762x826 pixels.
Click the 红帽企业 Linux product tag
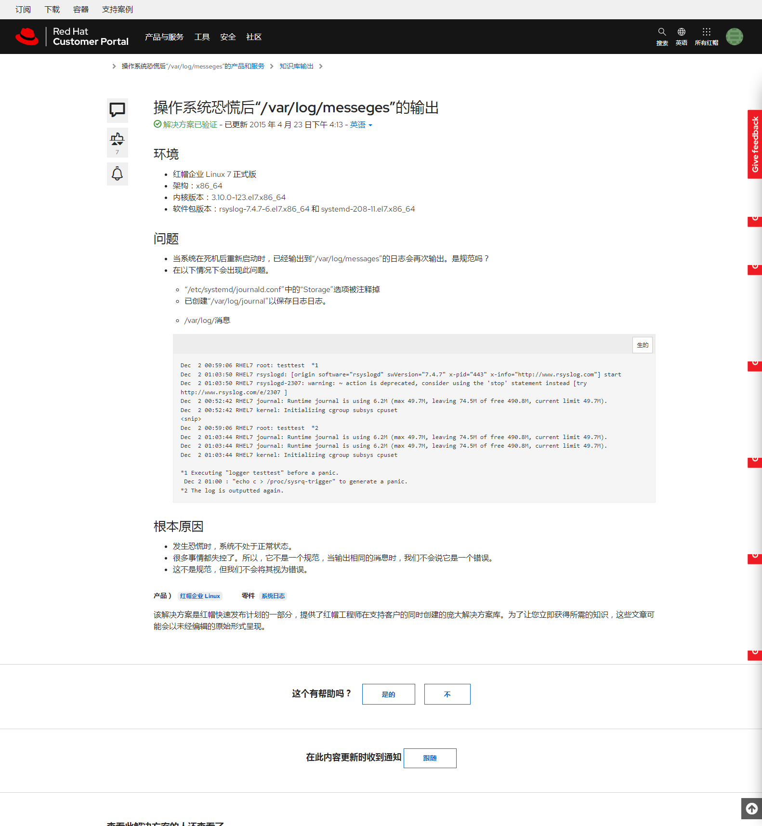tap(200, 596)
